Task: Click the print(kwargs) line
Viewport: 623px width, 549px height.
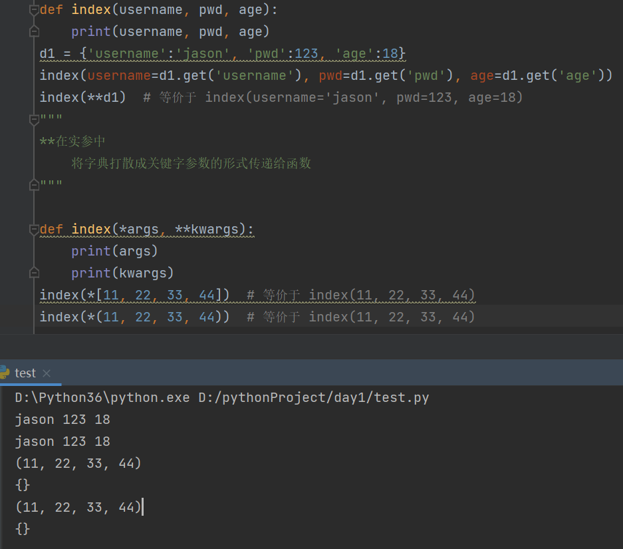Action: (122, 273)
